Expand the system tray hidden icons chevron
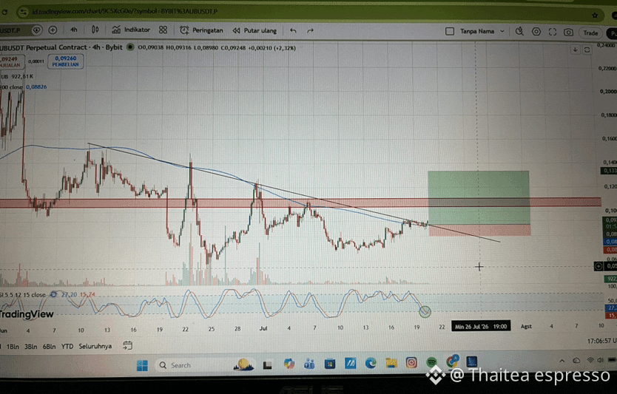 point(562,360)
